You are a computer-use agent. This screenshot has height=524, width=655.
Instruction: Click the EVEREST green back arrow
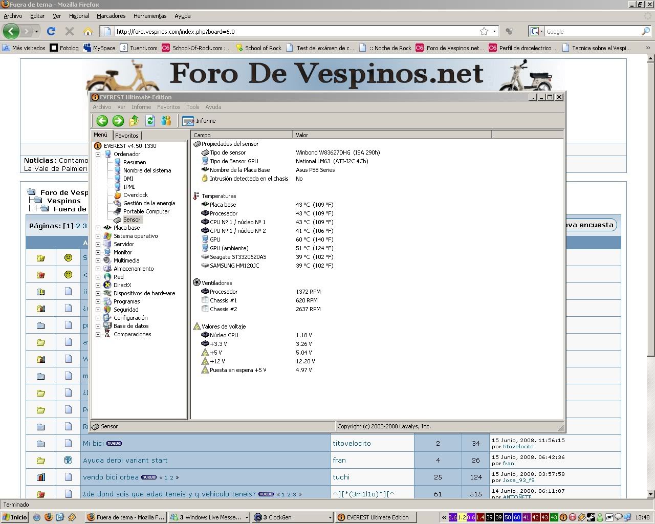(102, 121)
